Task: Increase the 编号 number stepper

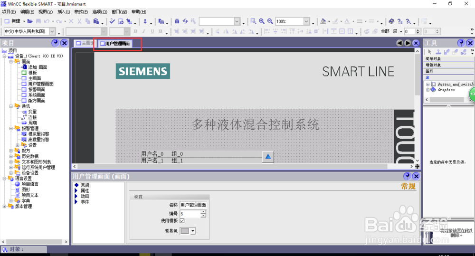Action: point(203,212)
